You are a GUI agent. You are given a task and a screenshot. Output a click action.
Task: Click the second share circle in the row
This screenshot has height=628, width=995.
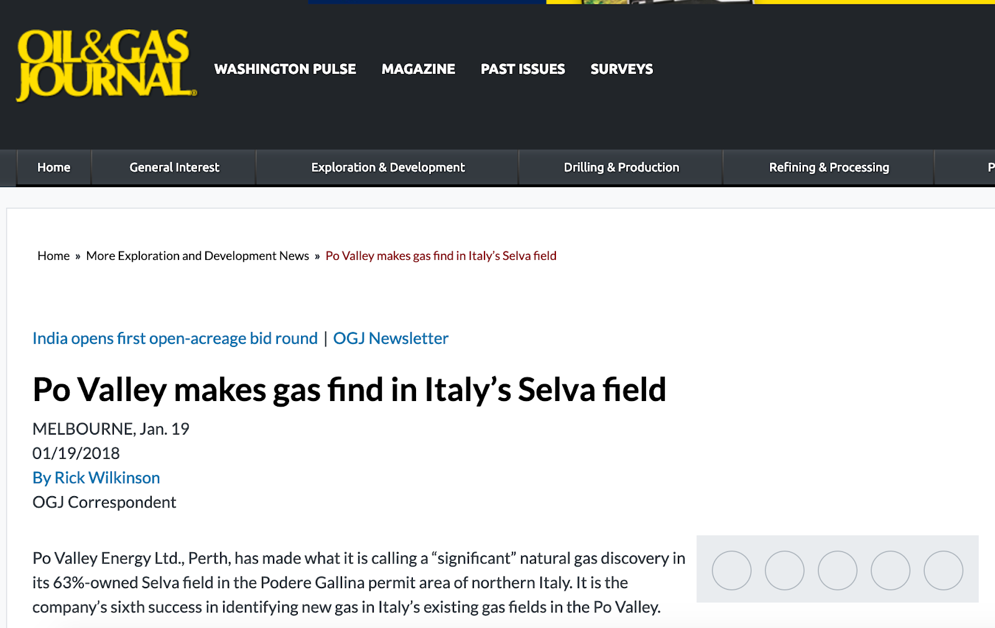[x=784, y=570]
